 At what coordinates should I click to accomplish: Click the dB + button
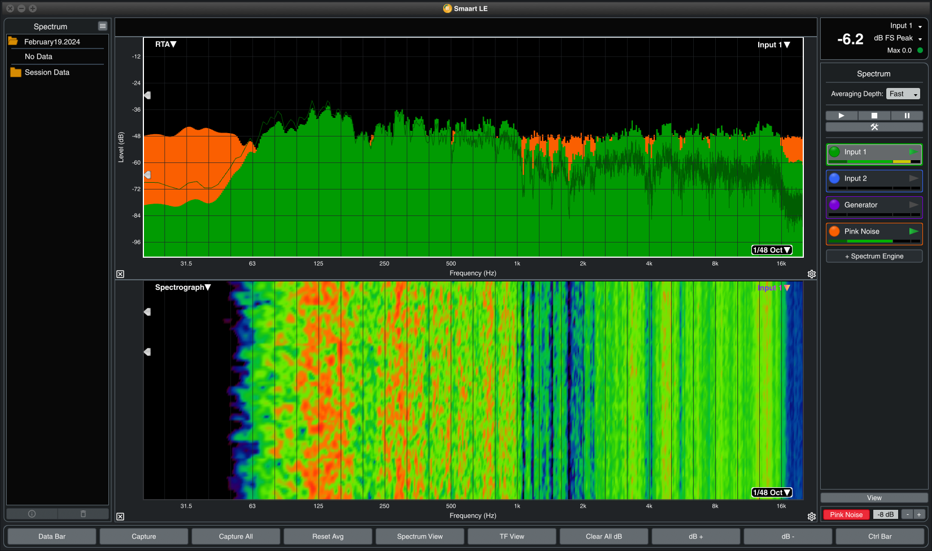pos(696,536)
